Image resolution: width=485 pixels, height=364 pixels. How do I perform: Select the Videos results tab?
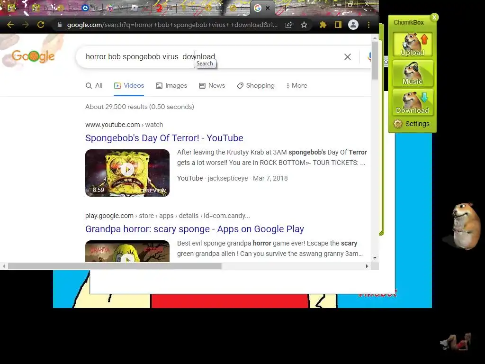coord(129,86)
